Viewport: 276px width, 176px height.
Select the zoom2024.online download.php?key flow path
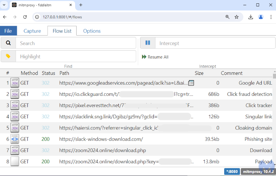[x=126, y=161]
